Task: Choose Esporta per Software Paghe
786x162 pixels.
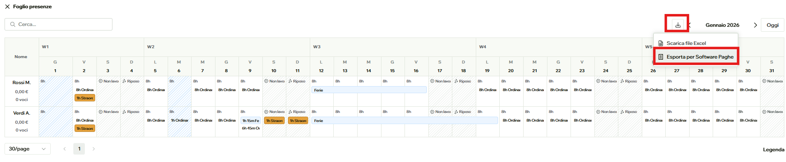Action: click(x=696, y=57)
